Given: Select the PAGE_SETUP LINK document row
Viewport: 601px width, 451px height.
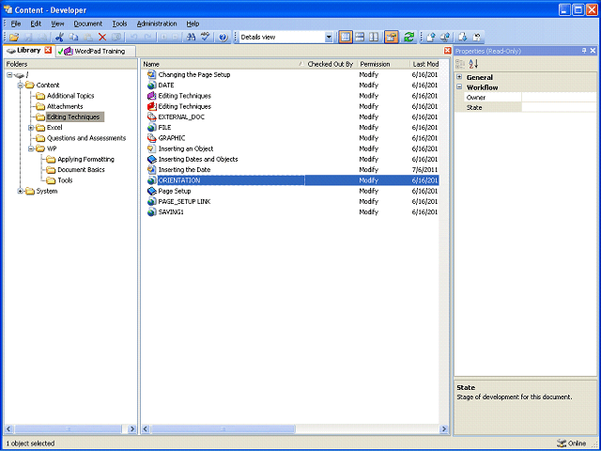Looking at the screenshot, I should click(x=293, y=201).
